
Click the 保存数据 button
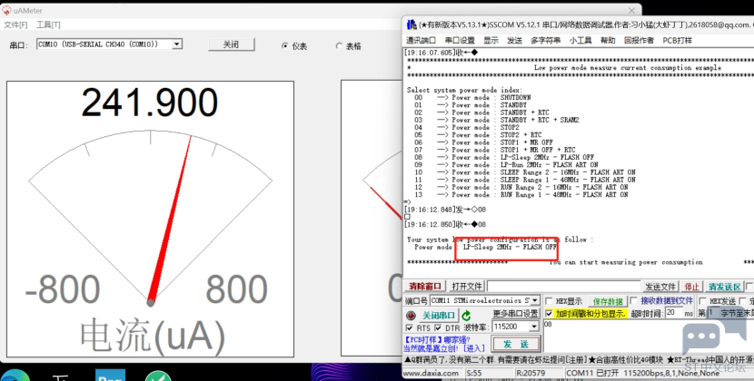point(608,301)
